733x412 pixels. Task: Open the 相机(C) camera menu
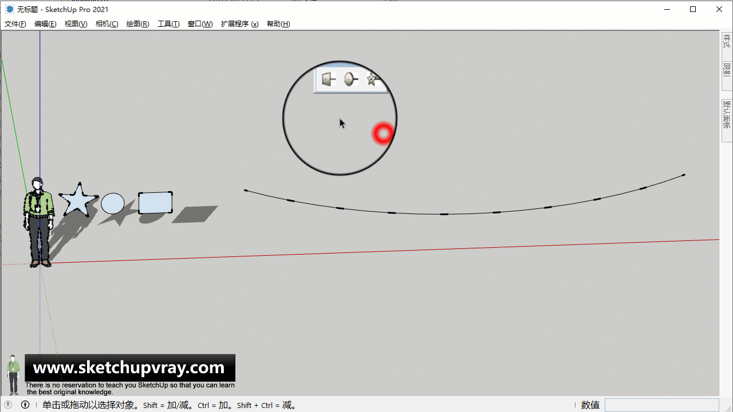[107, 24]
